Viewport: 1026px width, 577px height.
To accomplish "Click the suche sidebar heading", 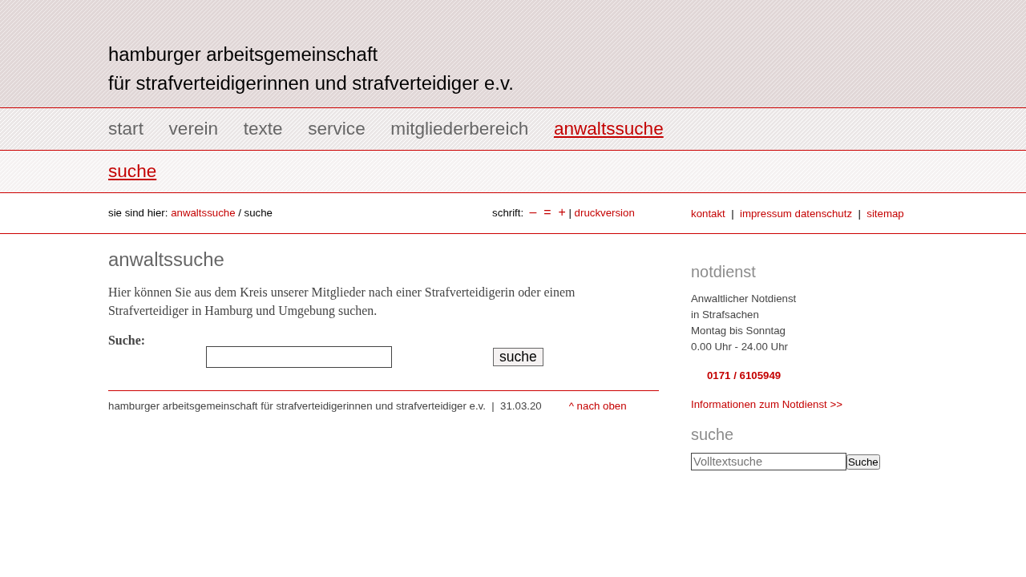I will (712, 434).
